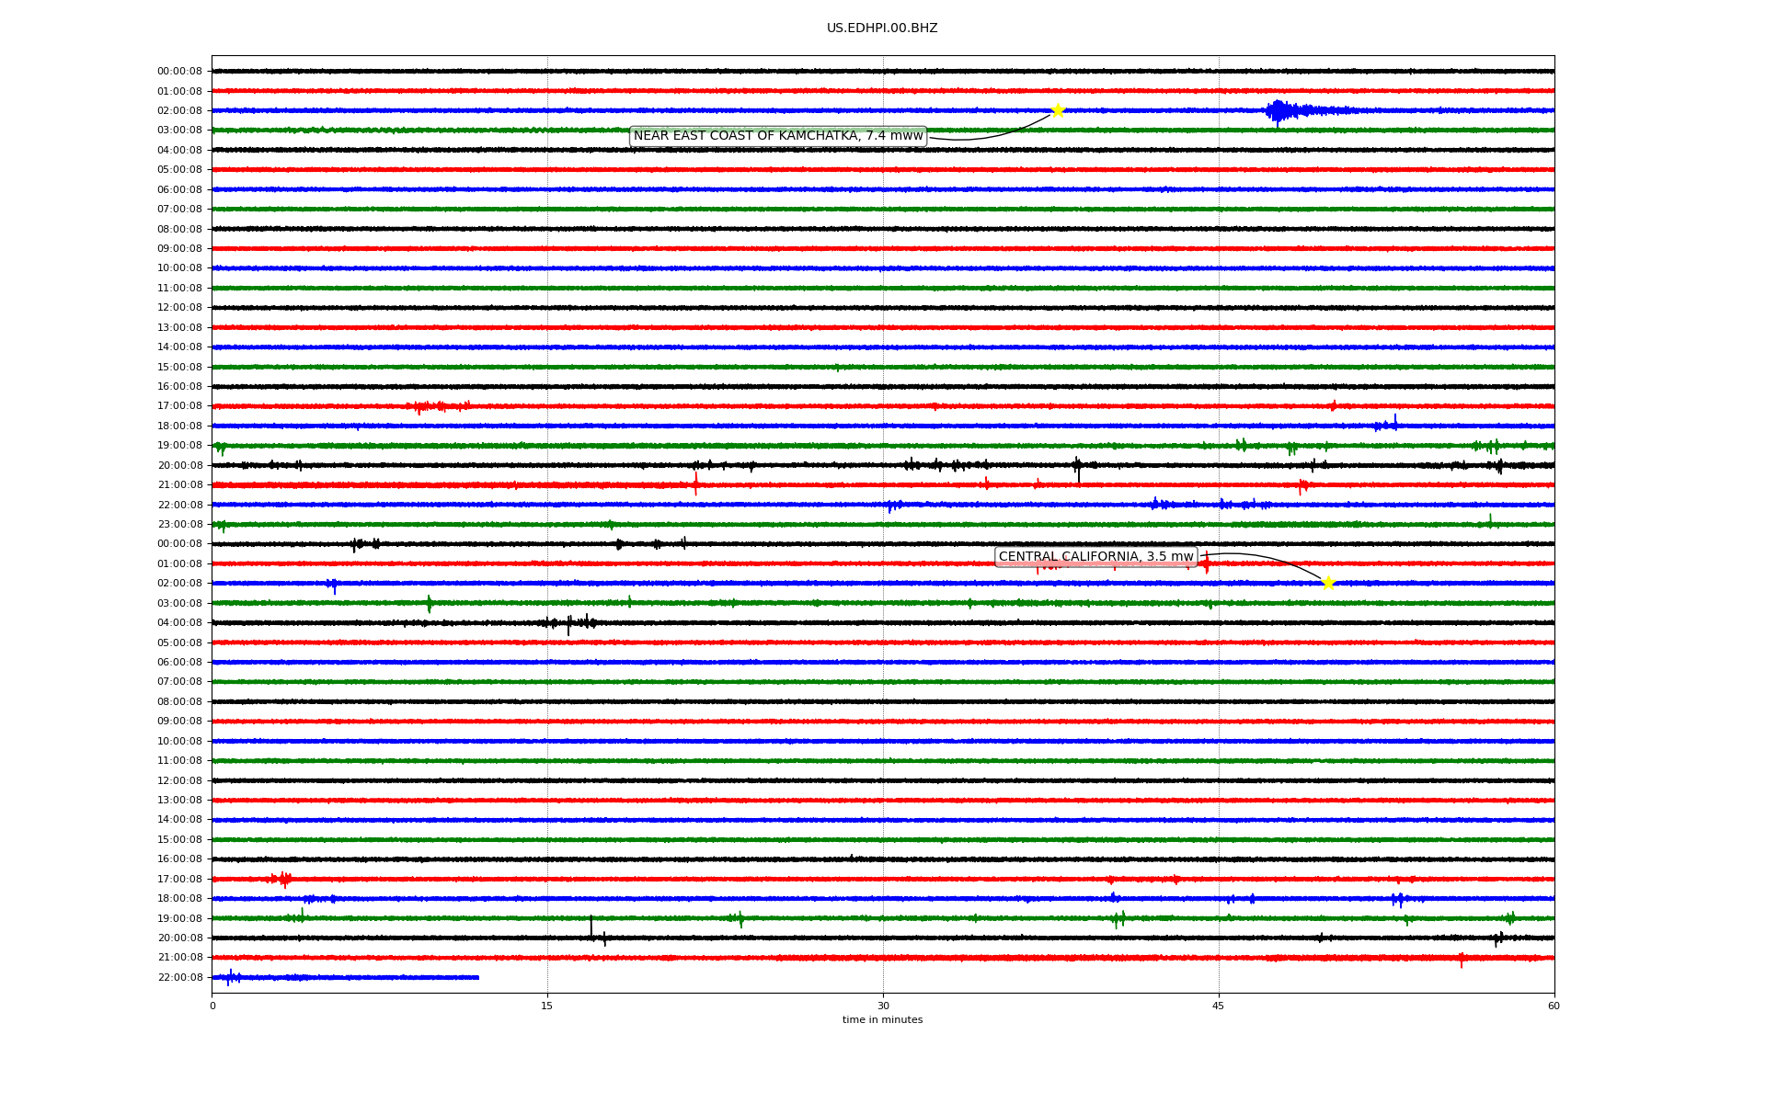
Task: Select the NEAR EAST COAST OF KAMCHATKA annotation
Action: click(777, 136)
